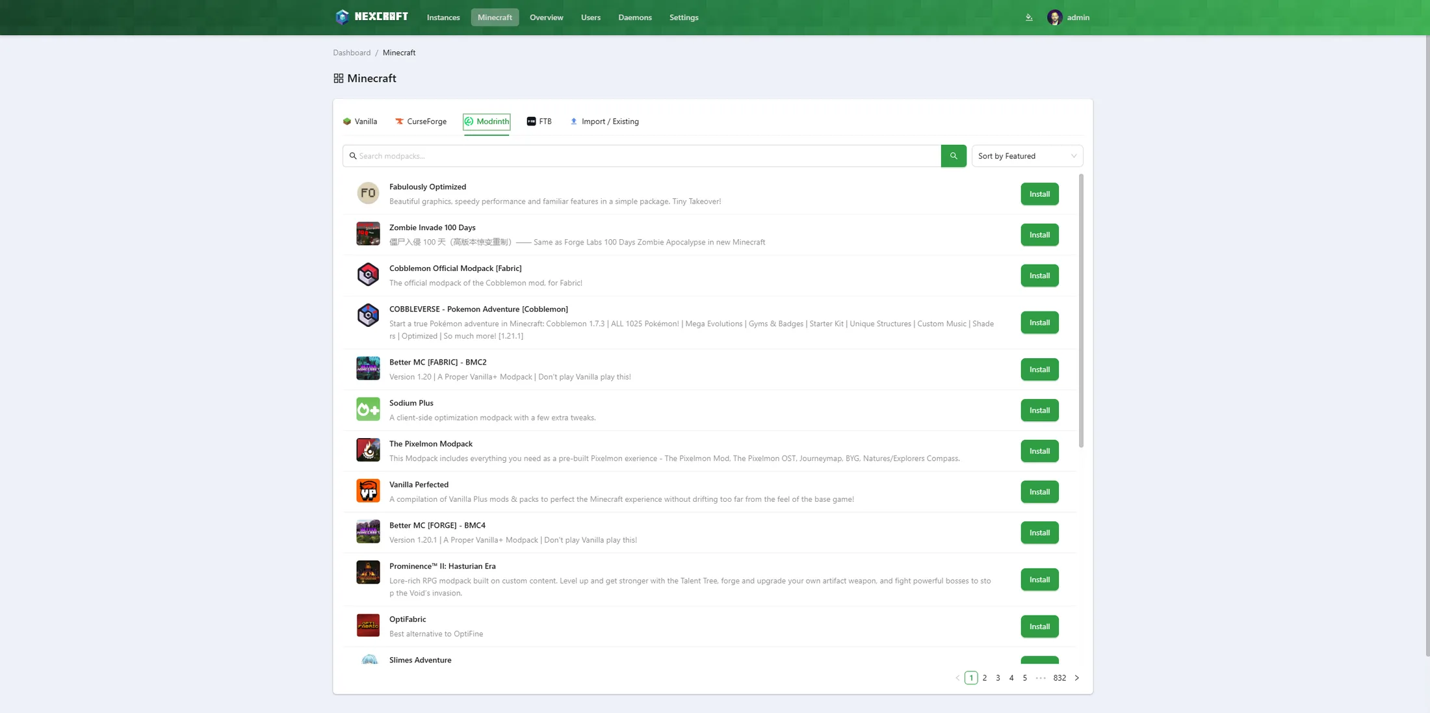
Task: Install Vanilla Perfected modpack
Action: pos(1039,492)
